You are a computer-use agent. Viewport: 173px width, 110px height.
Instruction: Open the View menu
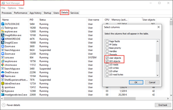pyautogui.click(x=21, y=8)
